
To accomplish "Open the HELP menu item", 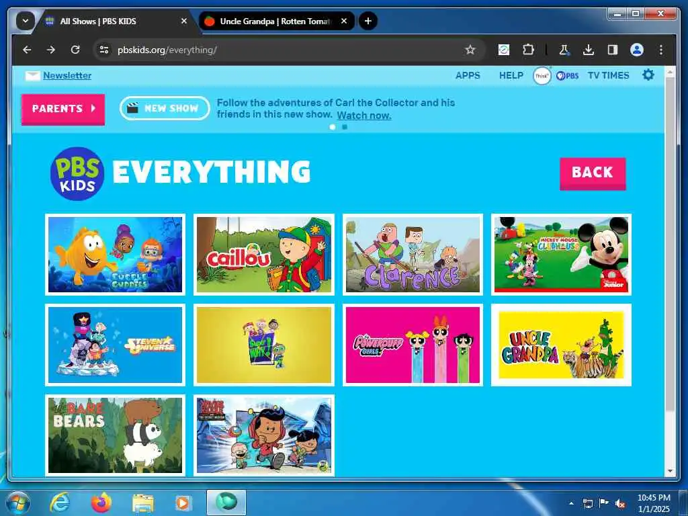I will (511, 75).
